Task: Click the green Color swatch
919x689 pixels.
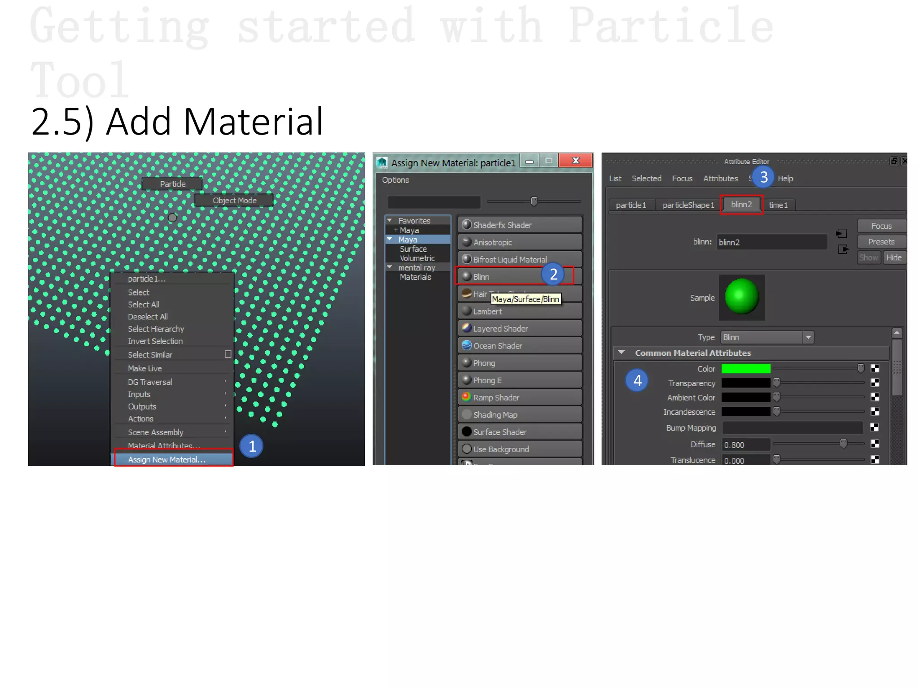Action: point(746,369)
